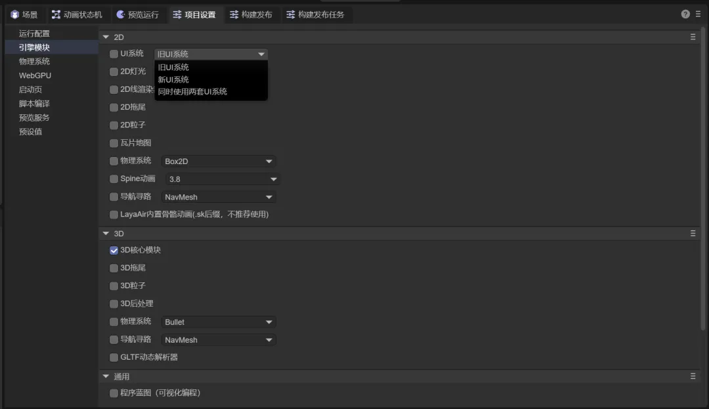Open the 通用 section options menu icon
Viewport: 709px width, 409px height.
coord(693,376)
